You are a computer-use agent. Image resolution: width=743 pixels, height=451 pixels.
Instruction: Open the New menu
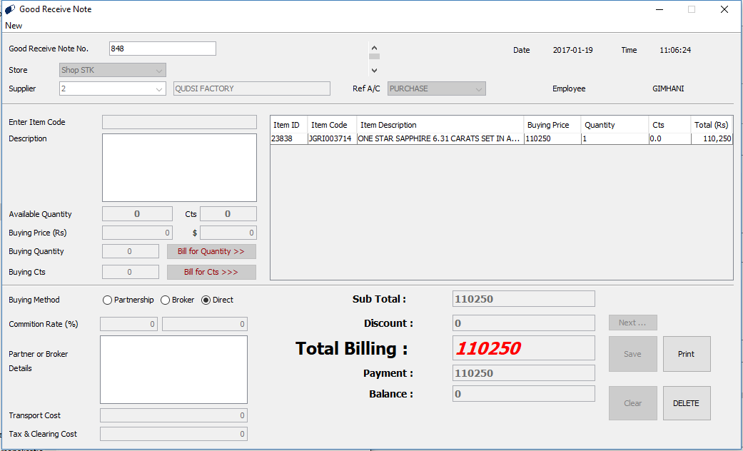(14, 26)
